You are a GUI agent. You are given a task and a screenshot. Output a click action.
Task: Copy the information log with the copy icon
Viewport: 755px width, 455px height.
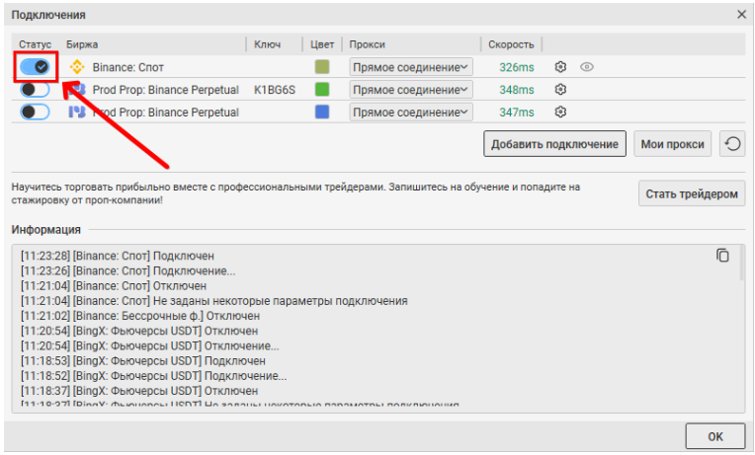coord(722,256)
